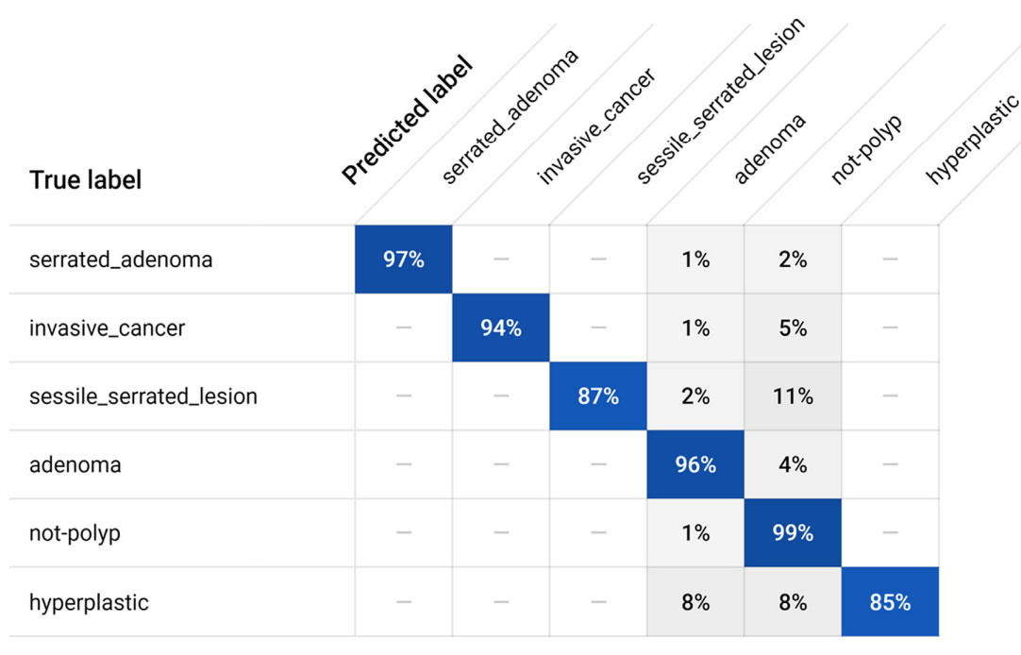
Task: Select the 94% invasive_cancer cell
Action: pos(500,328)
